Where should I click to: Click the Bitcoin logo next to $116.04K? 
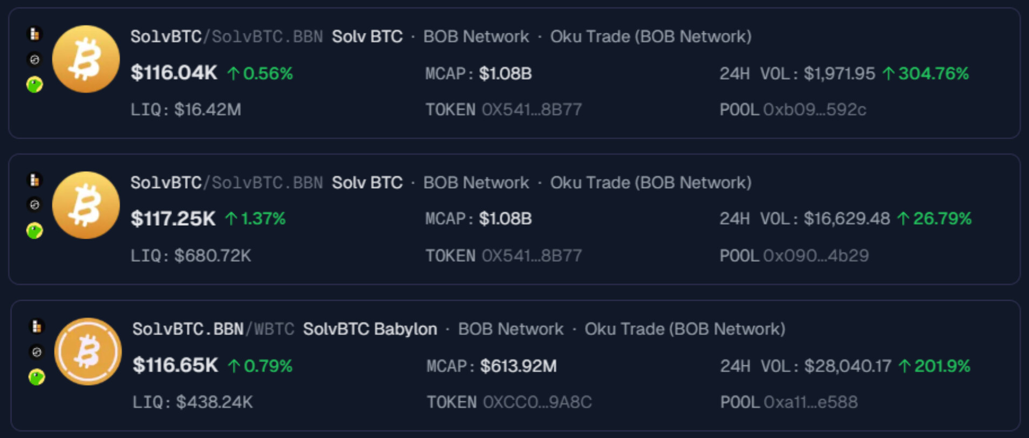[x=86, y=59]
